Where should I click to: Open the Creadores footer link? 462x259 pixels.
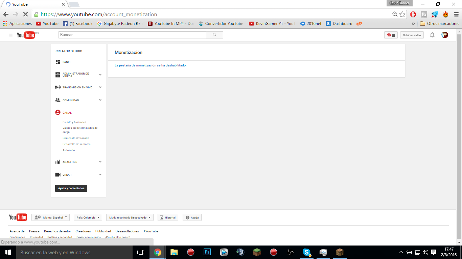(83, 231)
